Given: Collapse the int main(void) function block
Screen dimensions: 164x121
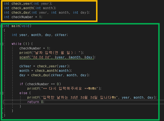Looking at the screenshot, I should click(x=2, y=26).
